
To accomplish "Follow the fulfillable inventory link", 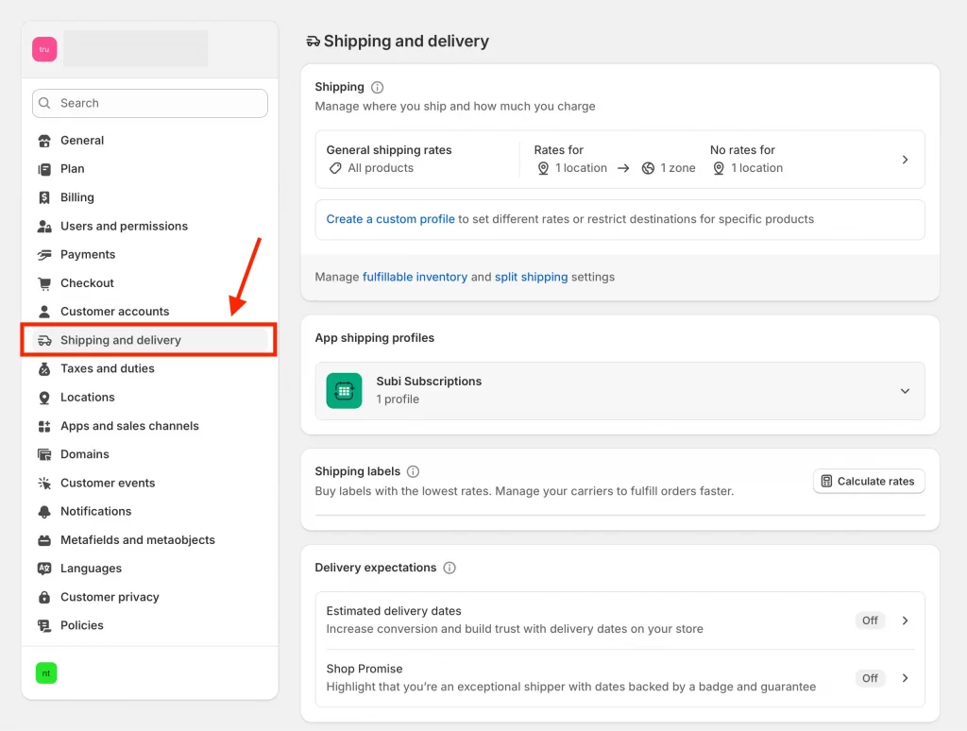I will click(415, 278).
